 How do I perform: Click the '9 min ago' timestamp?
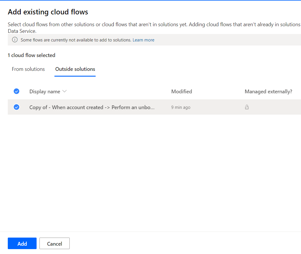(x=181, y=107)
